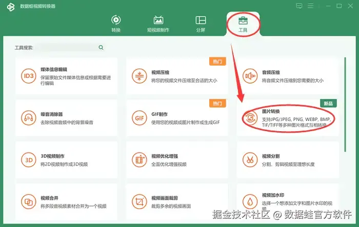Click the 视频加水印 droplet icon
This screenshot has width=359, height=227.
[x=250, y=202]
